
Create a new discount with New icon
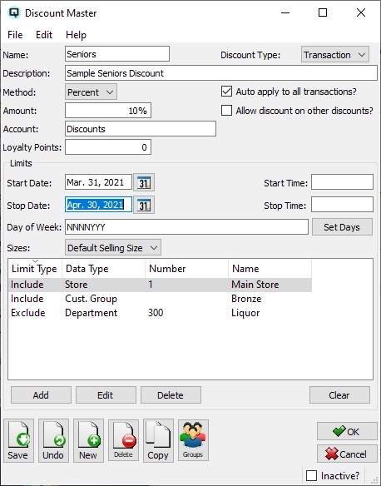point(88,441)
